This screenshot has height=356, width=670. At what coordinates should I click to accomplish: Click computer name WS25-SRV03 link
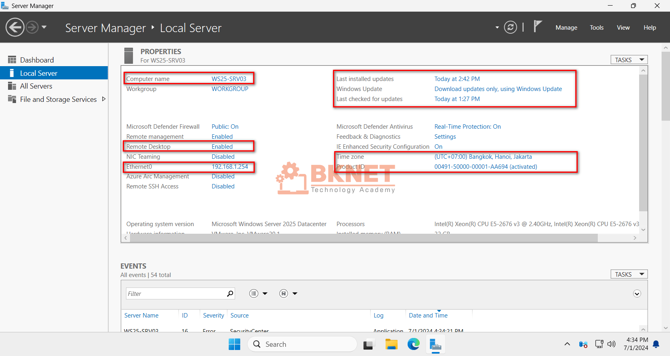point(229,79)
